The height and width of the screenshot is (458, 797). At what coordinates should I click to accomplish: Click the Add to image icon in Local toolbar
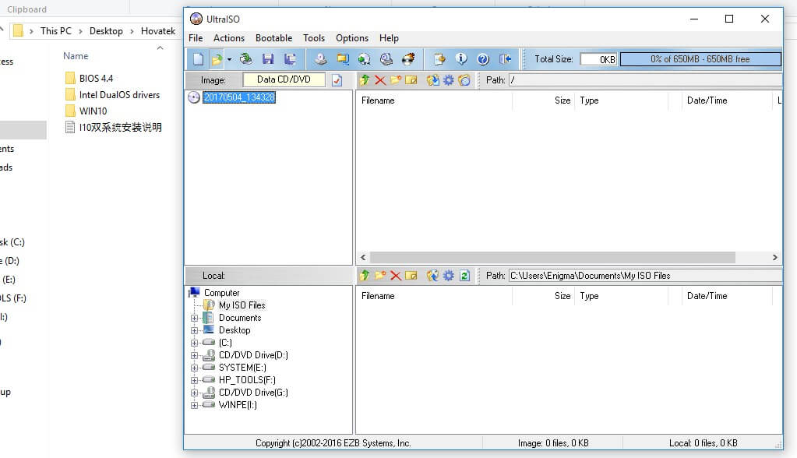coord(432,276)
